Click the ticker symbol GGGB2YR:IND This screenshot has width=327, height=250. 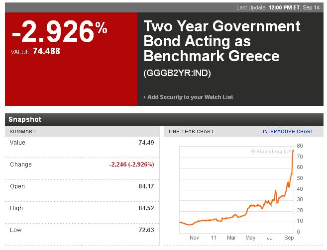pos(177,73)
